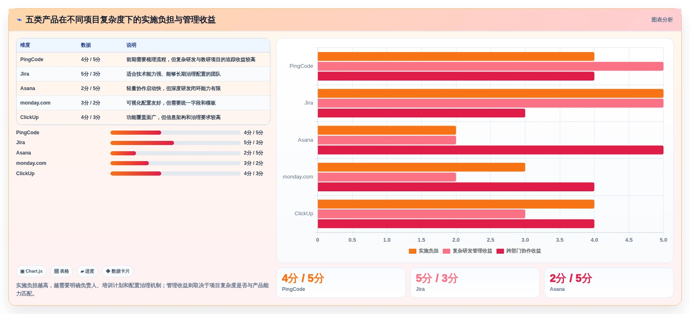Click the 说明 column header
Screen dimensions: 690x314
point(131,45)
